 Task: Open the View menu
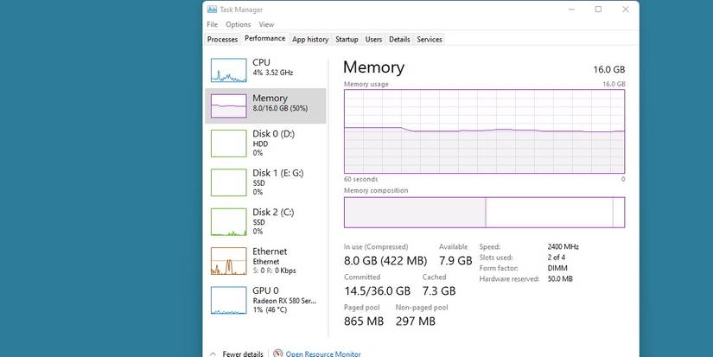pyautogui.click(x=266, y=24)
